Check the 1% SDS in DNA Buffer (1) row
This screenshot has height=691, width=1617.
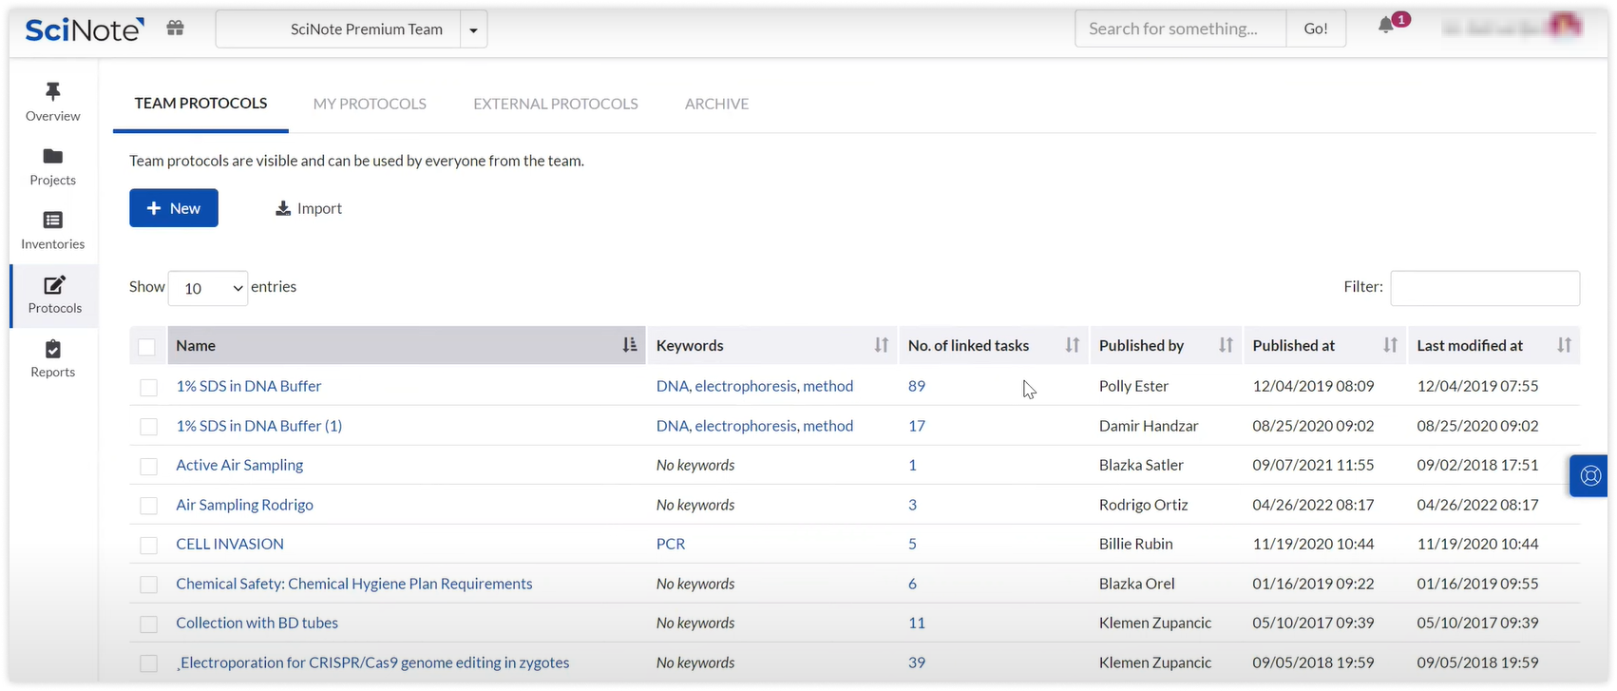point(148,427)
